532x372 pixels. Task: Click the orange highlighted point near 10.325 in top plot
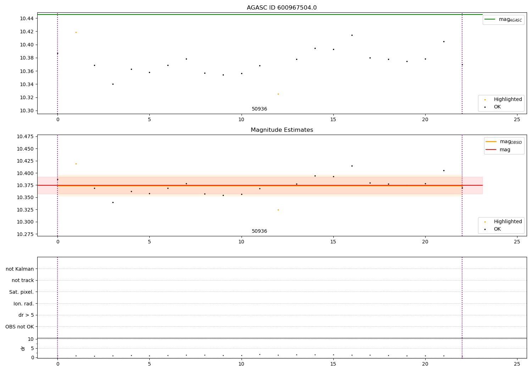278,94
